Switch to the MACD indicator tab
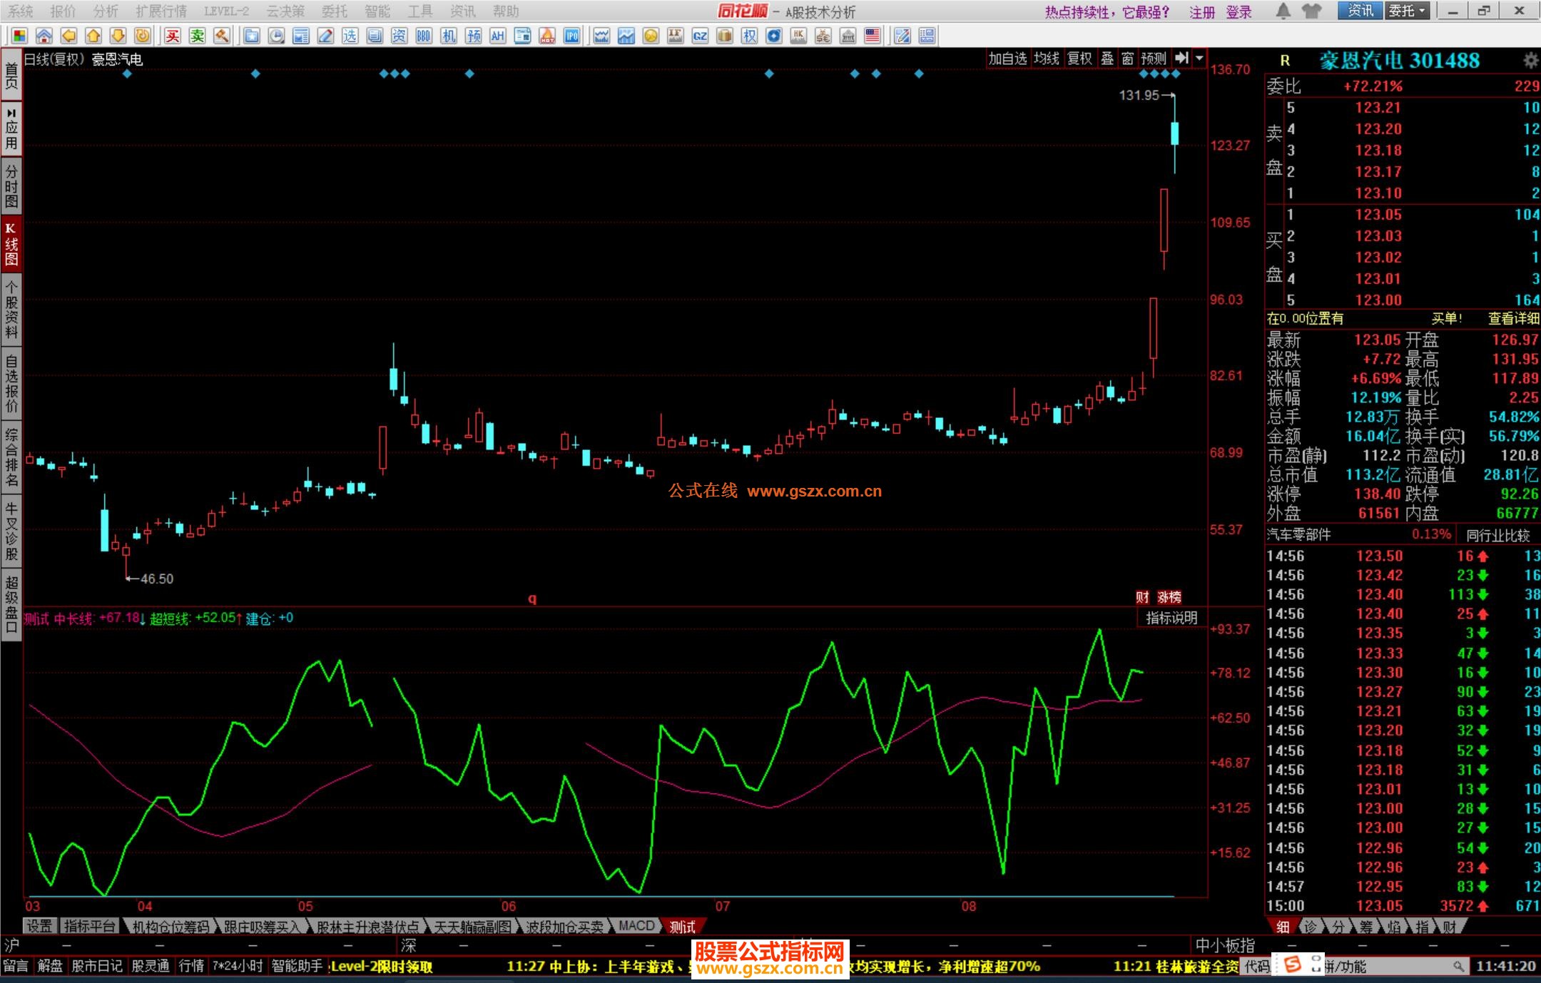This screenshot has width=1541, height=983. [x=636, y=926]
